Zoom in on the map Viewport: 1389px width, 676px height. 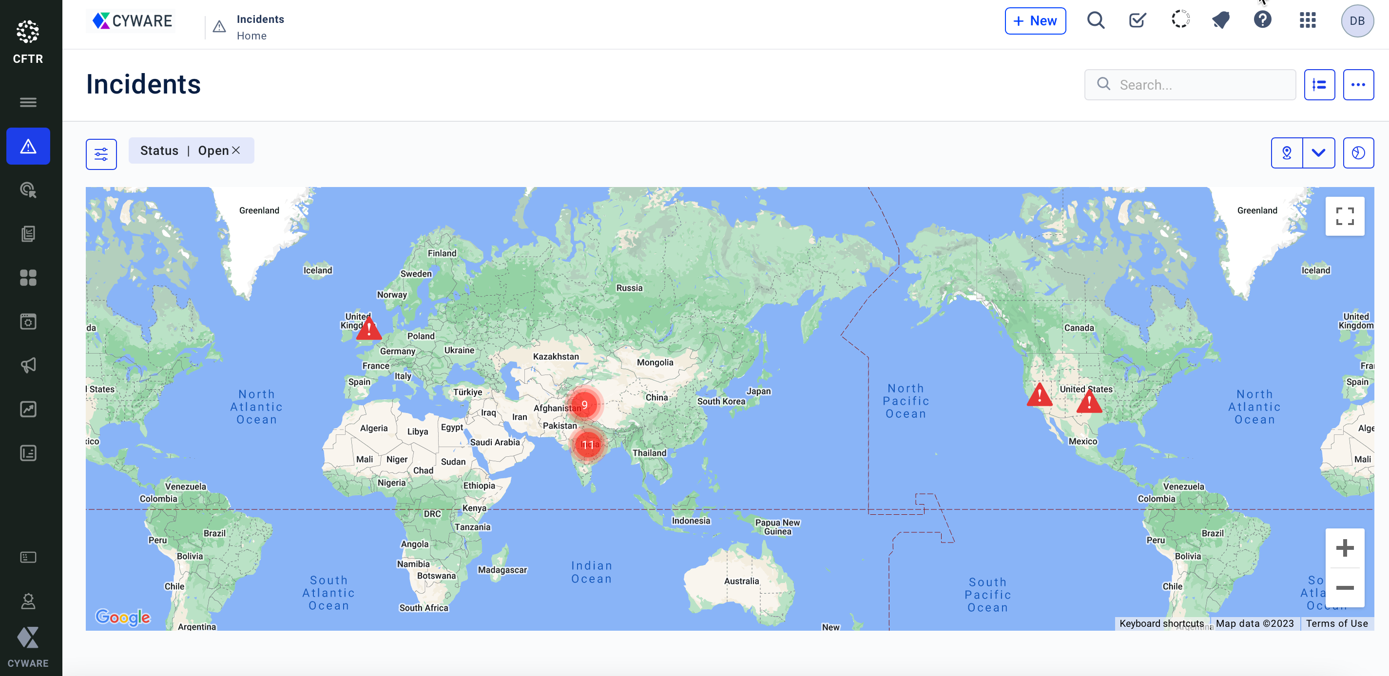(x=1344, y=548)
